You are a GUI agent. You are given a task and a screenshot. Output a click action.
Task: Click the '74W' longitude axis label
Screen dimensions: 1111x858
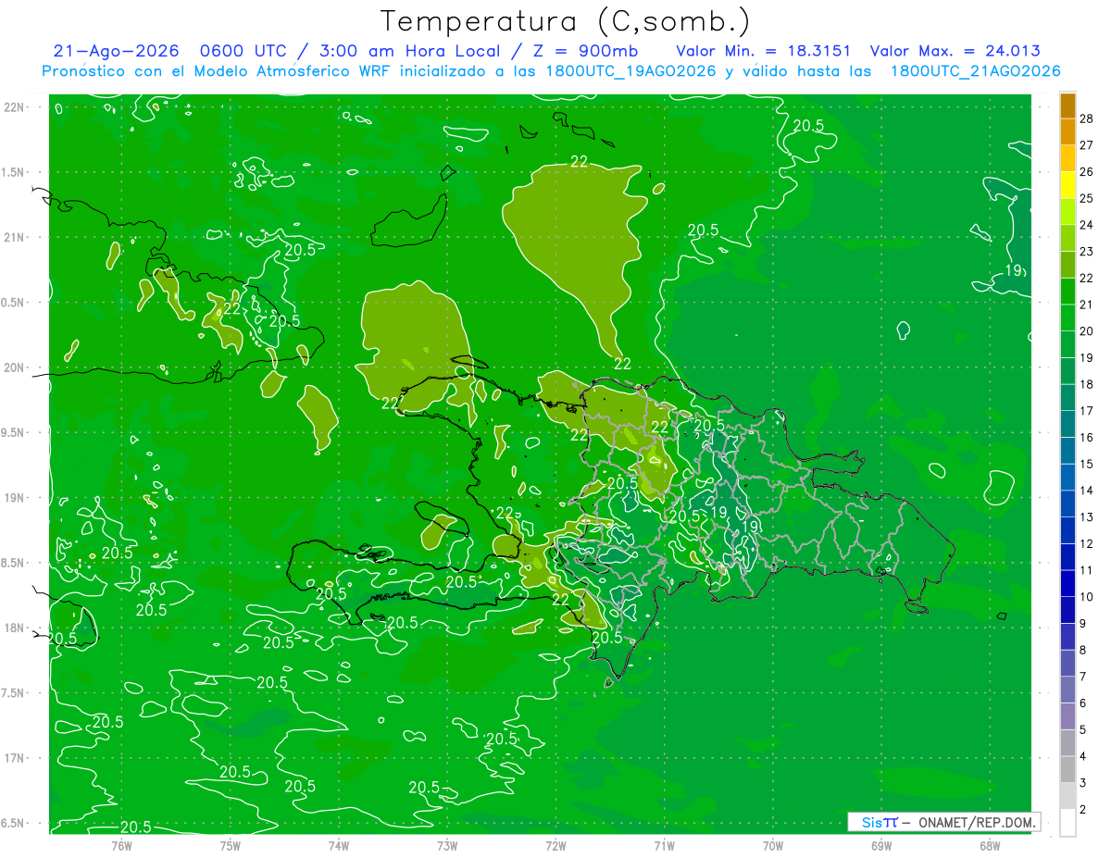tap(338, 845)
